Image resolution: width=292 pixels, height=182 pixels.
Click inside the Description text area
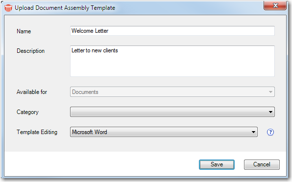[172, 61]
